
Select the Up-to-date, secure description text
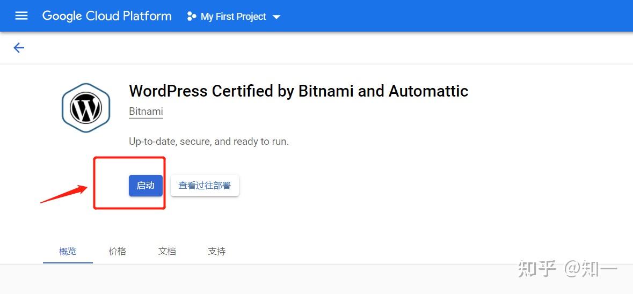pyautogui.click(x=209, y=142)
